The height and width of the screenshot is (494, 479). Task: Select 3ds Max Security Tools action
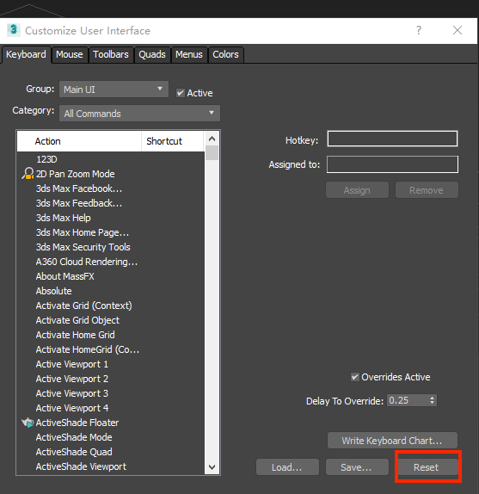pyautogui.click(x=83, y=247)
